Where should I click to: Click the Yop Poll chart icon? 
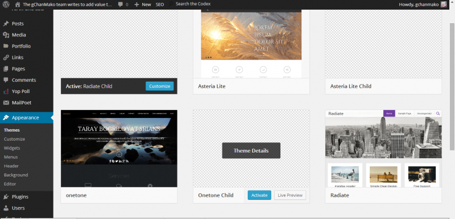point(6,91)
